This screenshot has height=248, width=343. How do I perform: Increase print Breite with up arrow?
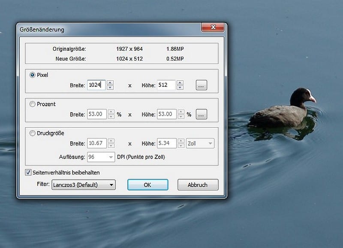[111, 141]
